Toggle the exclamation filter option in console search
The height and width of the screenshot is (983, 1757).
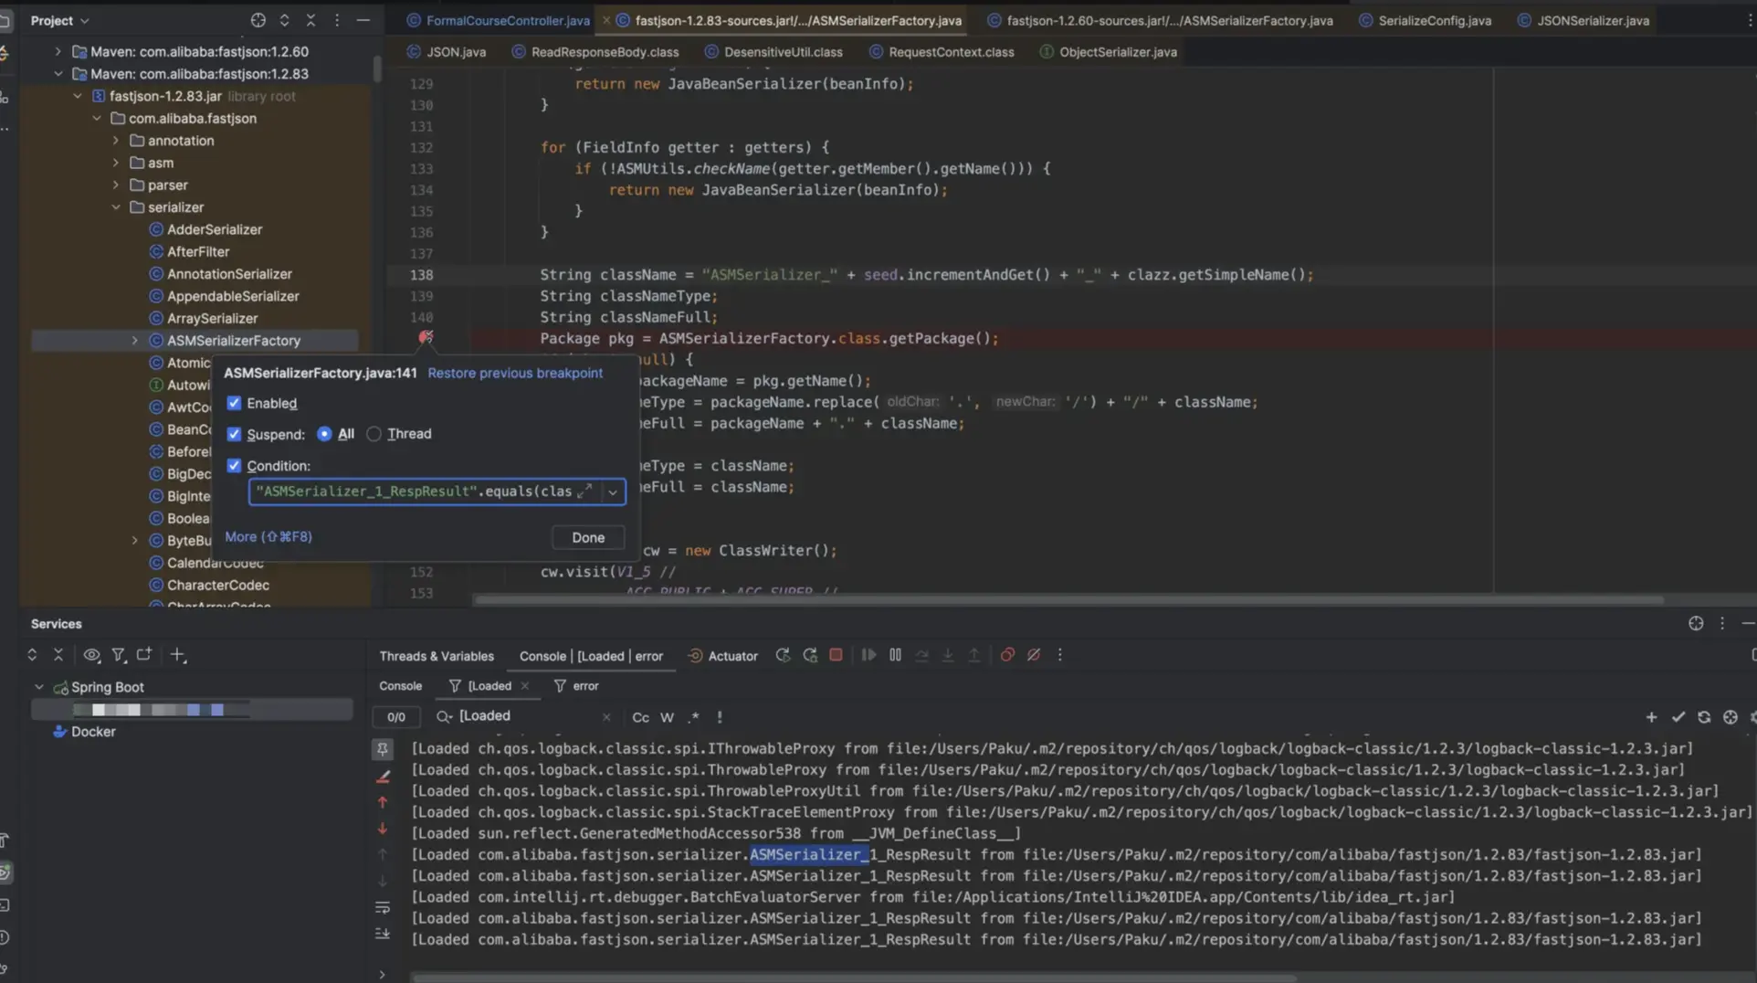tap(720, 717)
